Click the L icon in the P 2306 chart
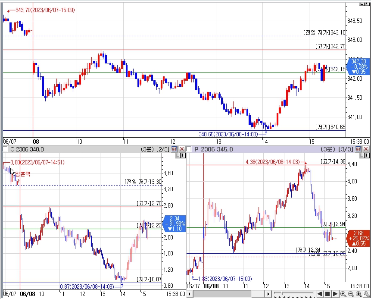Screen dimensions: 371x299 (x=362, y=156)
